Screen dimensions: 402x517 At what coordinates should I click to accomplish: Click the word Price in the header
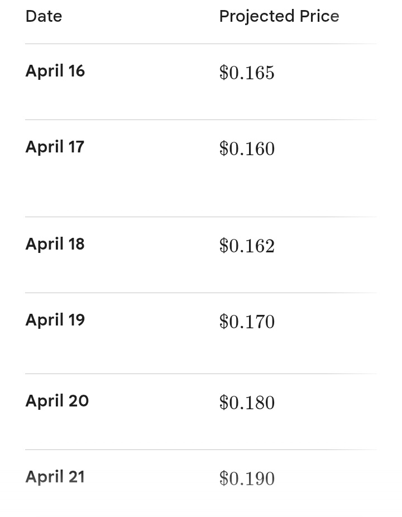[319, 16]
